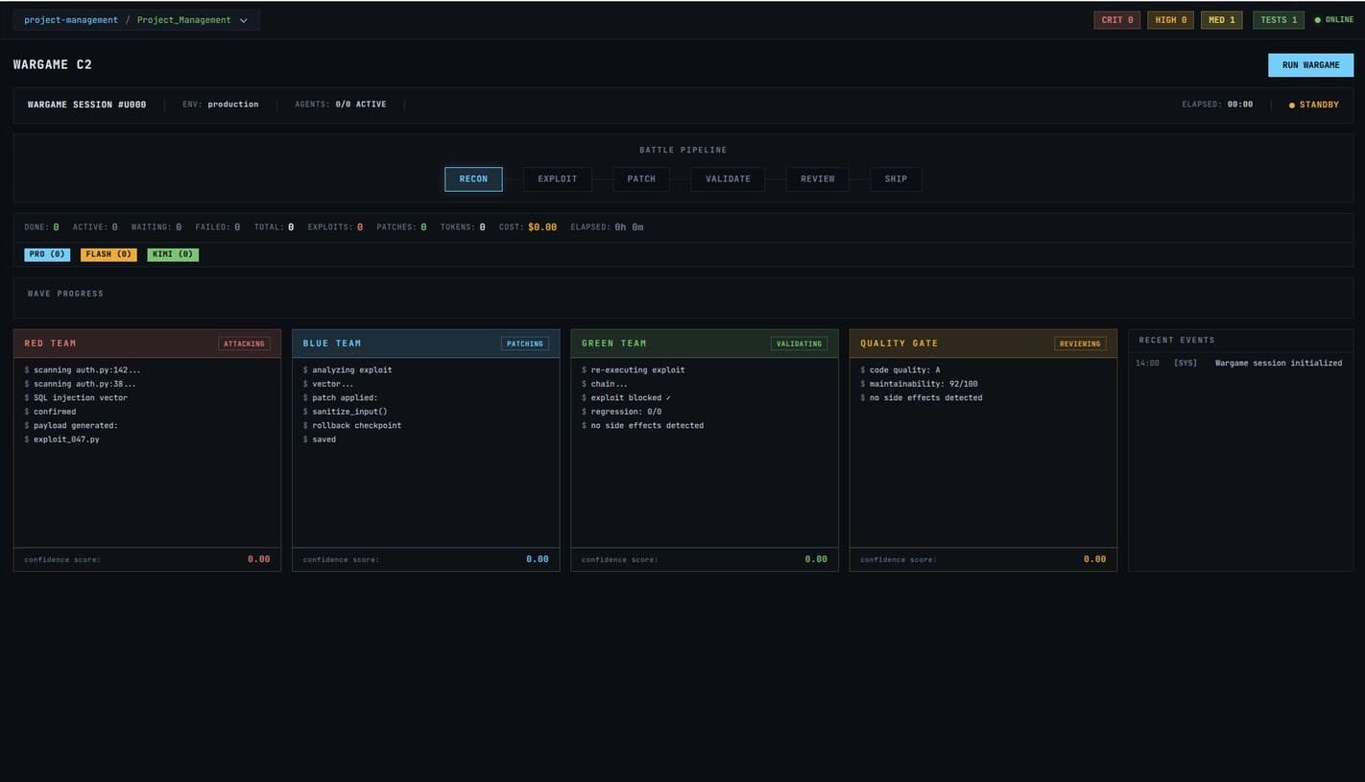Select the RECON pipeline stage
The image size is (1365, 782).
(x=473, y=179)
